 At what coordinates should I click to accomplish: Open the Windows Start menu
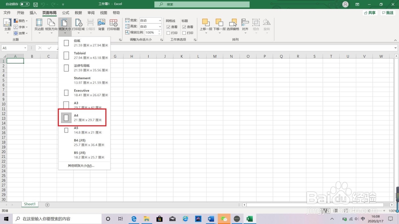pos(6,219)
